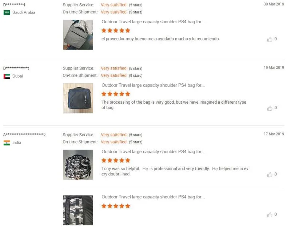Click the star rating on Saudi Arabia review

point(116,31)
